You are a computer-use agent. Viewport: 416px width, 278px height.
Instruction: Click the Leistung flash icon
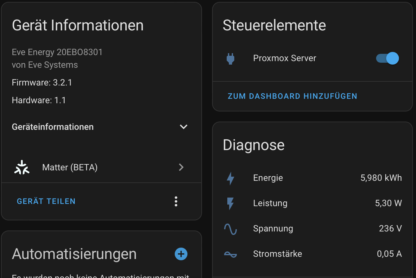(230, 204)
